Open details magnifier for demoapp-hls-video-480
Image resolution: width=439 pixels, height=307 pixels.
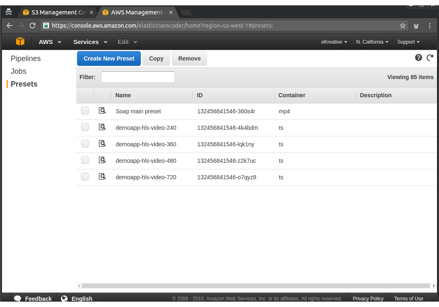[102, 160]
